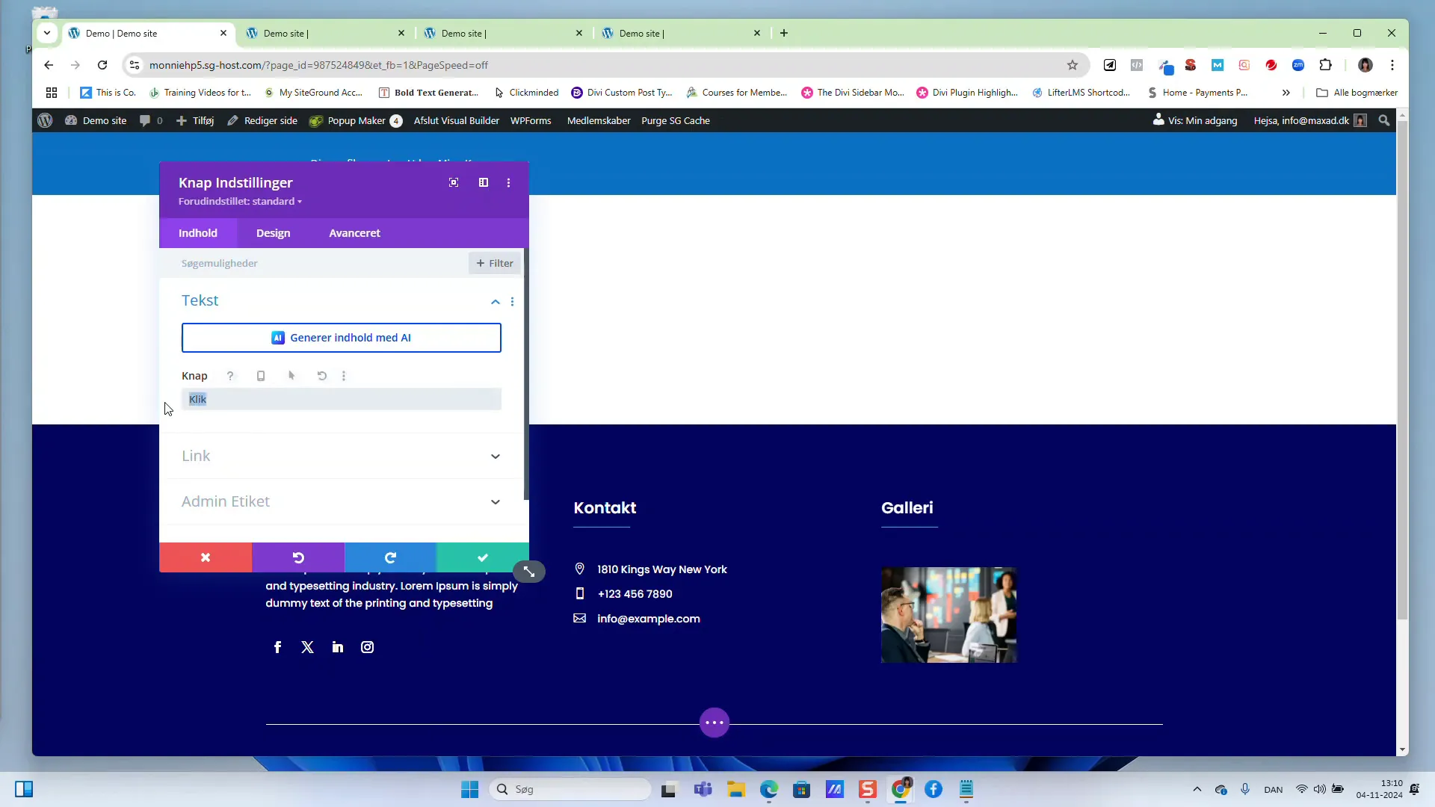Redo with the blue arrow icon
1435x807 pixels.
[389, 557]
